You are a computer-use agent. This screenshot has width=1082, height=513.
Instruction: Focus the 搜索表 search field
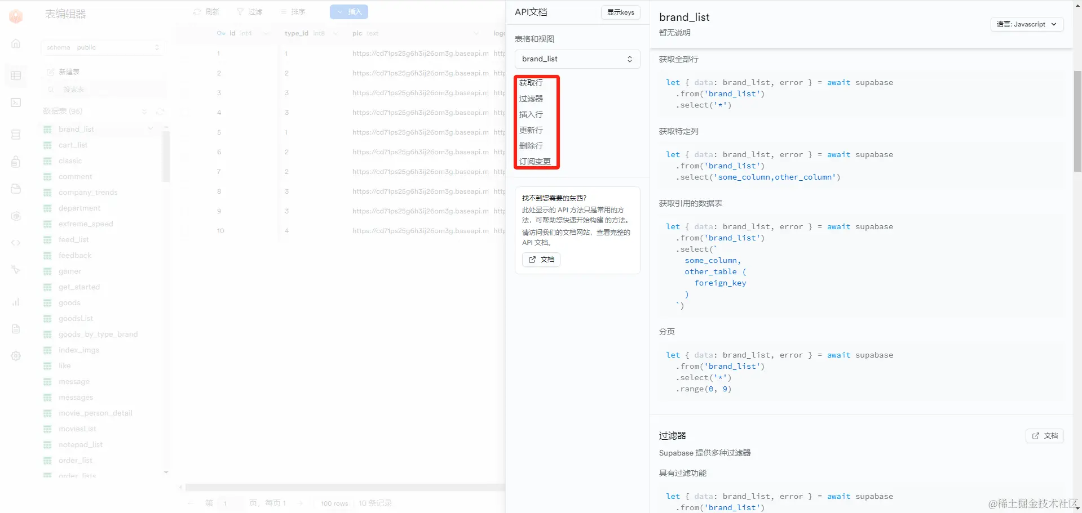[x=103, y=90]
